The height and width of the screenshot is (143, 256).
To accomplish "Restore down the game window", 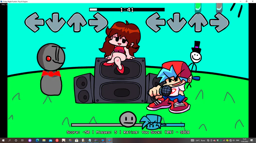I will point(247,1).
